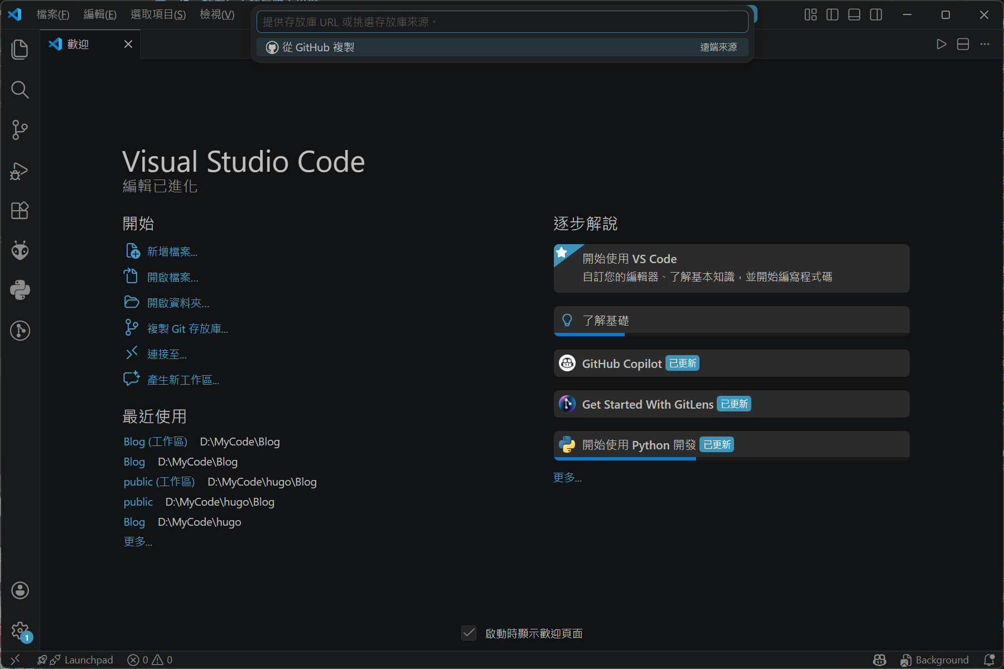The image size is (1004, 669).
Task: Open notifications bell in status bar
Action: point(989,660)
